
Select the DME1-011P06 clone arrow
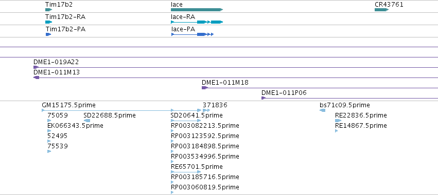(x=263, y=98)
